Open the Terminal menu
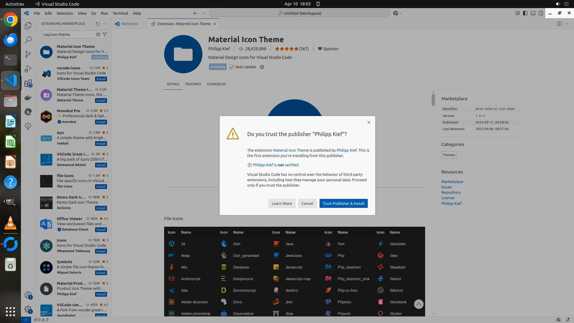The height and width of the screenshot is (323, 574). pos(120,13)
